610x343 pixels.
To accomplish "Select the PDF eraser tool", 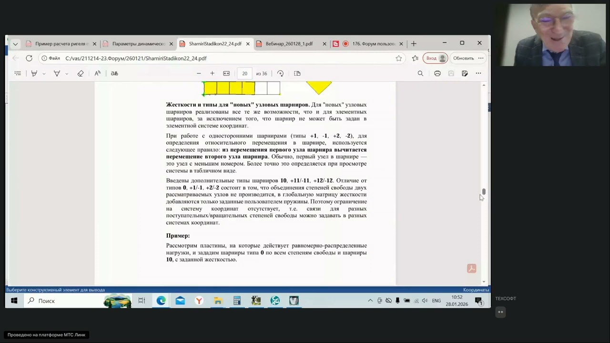I will [x=80, y=73].
